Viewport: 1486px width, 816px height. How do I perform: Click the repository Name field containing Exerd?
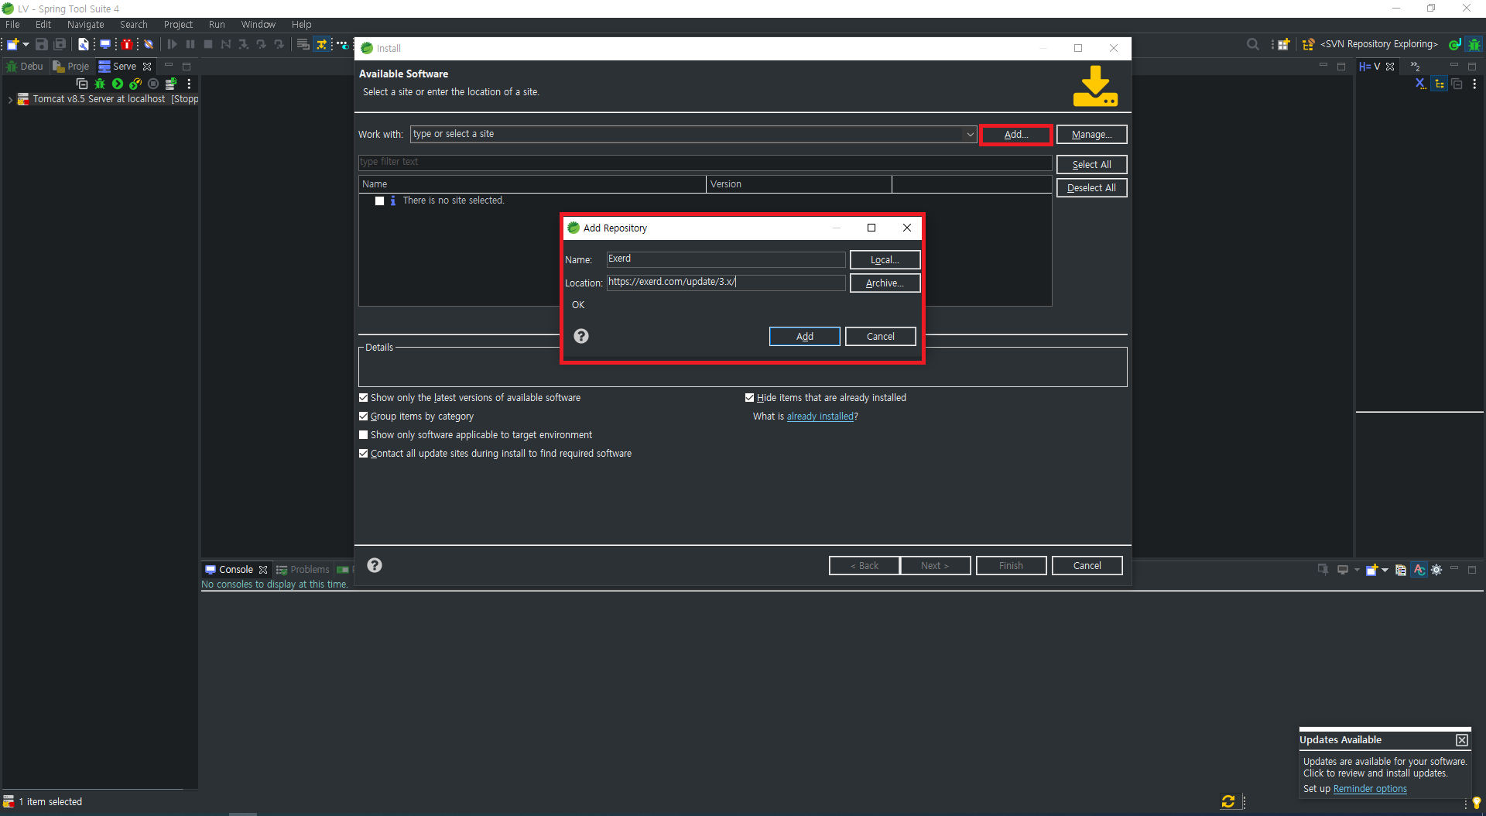(x=725, y=259)
